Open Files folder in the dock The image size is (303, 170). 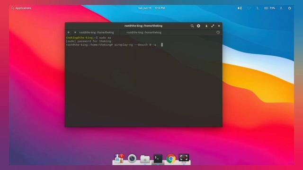[x=145, y=159]
